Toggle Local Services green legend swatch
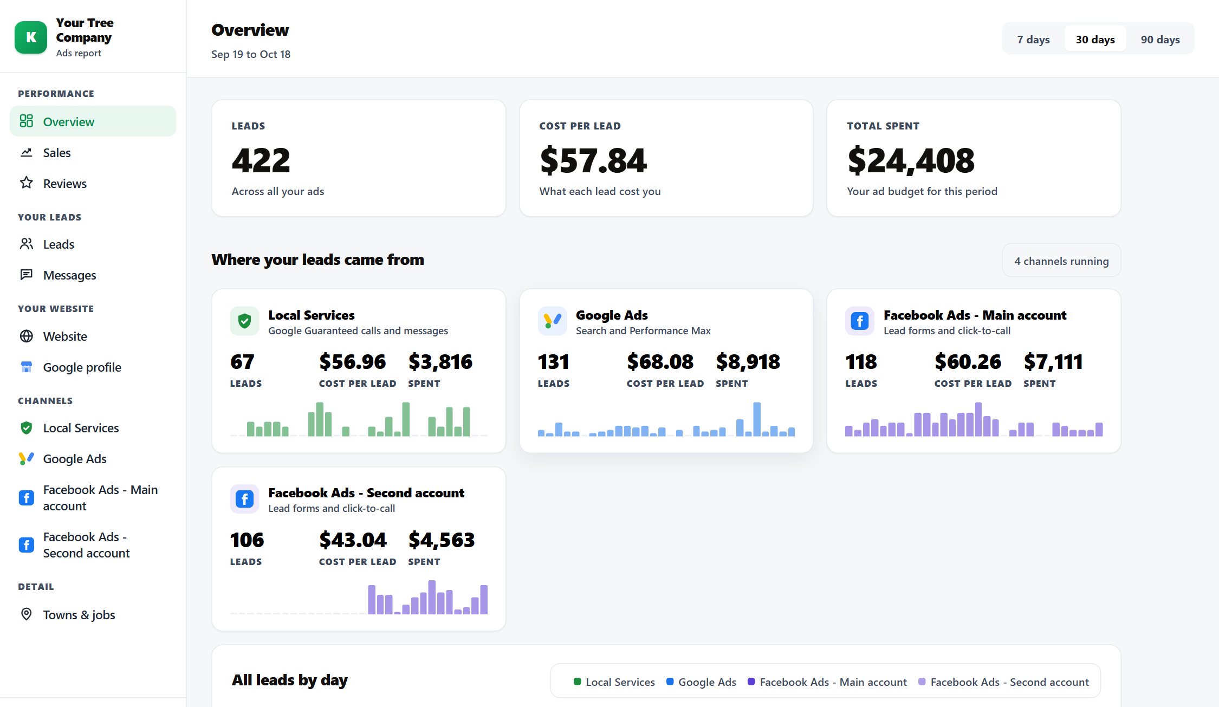This screenshot has width=1219, height=707. point(577,682)
